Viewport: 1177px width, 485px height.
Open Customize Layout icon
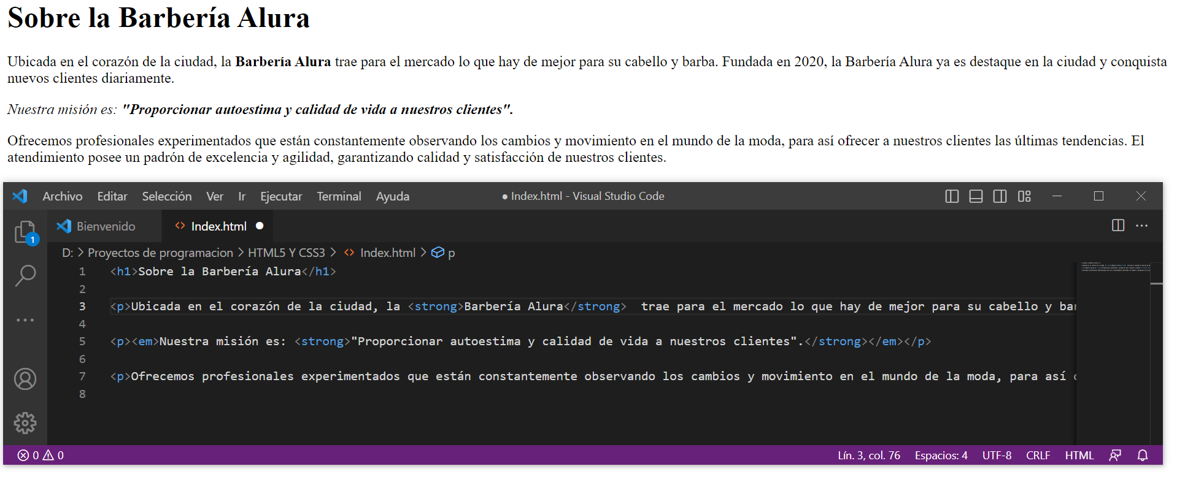click(1024, 196)
